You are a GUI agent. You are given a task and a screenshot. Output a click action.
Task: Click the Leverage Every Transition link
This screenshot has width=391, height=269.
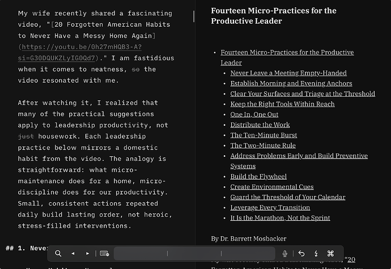click(x=270, y=207)
